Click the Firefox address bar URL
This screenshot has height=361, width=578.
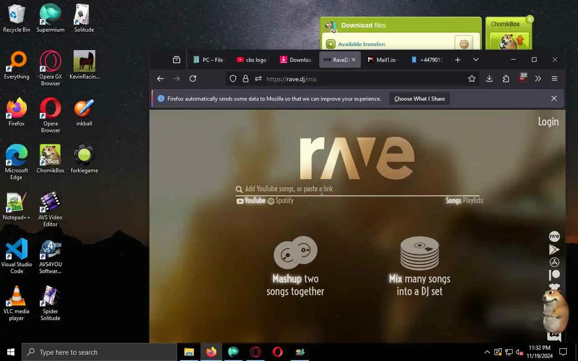pyautogui.click(x=291, y=79)
